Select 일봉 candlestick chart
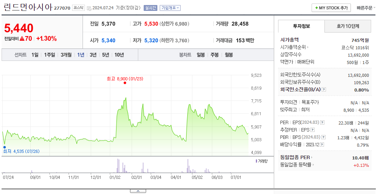The height and width of the screenshot is (194, 377). tap(201, 55)
